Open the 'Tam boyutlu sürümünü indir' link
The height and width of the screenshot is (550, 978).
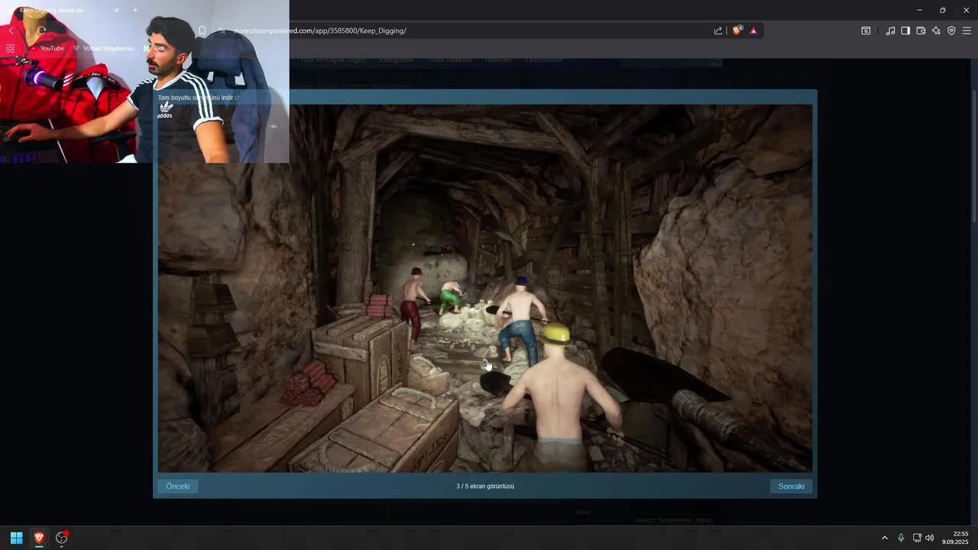[199, 98]
